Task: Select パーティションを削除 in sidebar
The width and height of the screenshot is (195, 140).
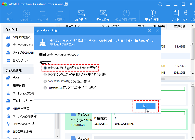Action: click(21, 116)
